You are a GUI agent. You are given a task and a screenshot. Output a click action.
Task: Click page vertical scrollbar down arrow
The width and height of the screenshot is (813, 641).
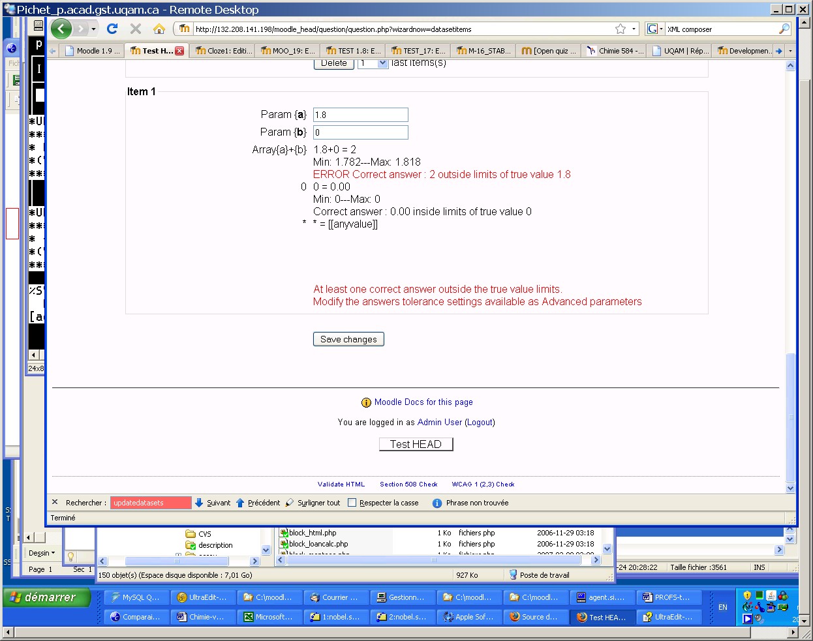click(x=790, y=488)
